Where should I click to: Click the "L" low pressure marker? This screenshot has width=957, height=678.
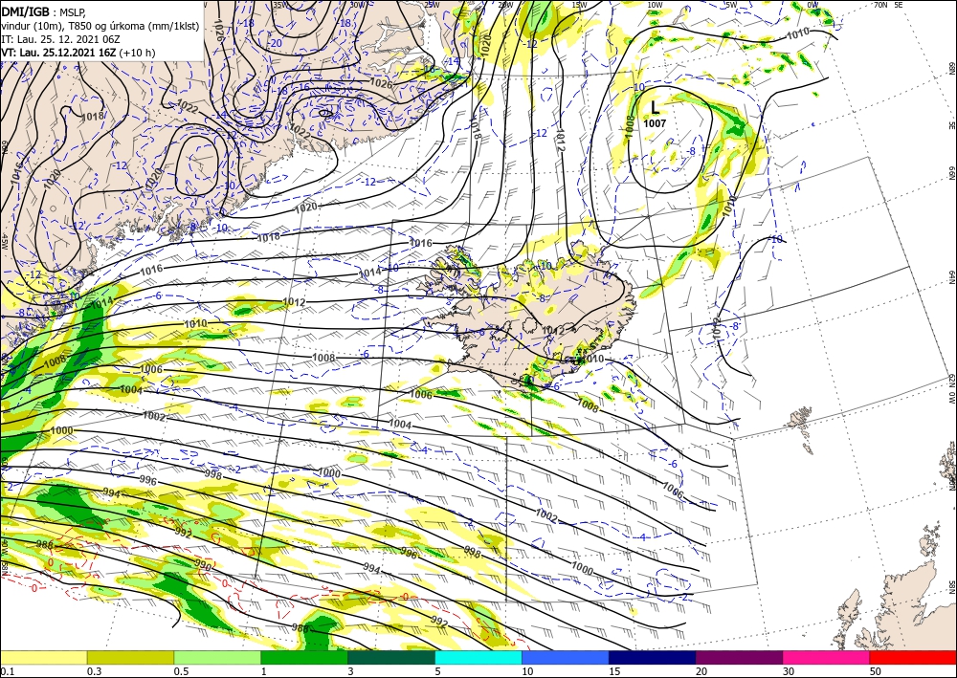coord(655,108)
